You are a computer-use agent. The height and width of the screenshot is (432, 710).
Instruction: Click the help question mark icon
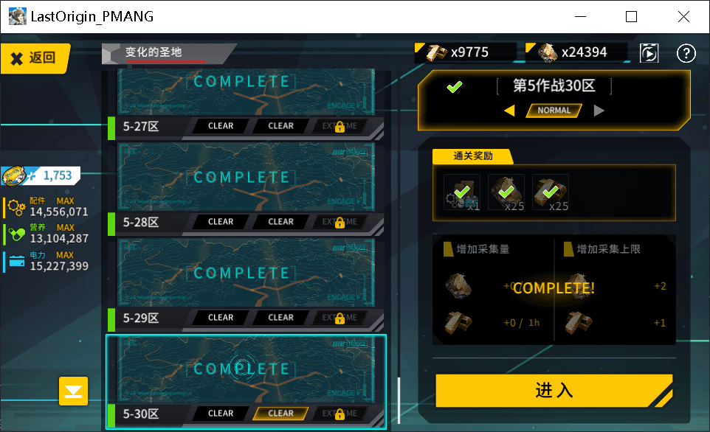pyautogui.click(x=686, y=53)
